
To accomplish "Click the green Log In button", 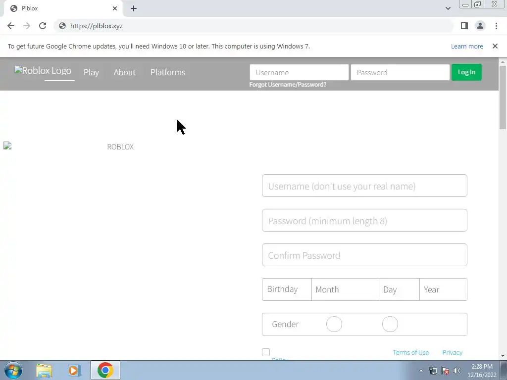I will (466, 72).
